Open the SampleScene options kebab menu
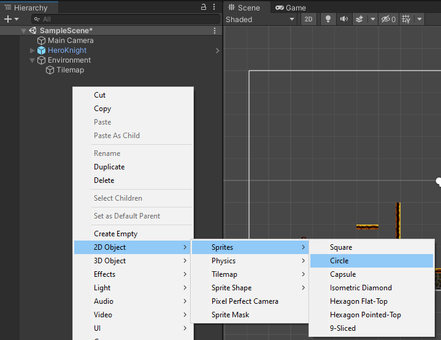The width and height of the screenshot is (441, 340). click(215, 31)
